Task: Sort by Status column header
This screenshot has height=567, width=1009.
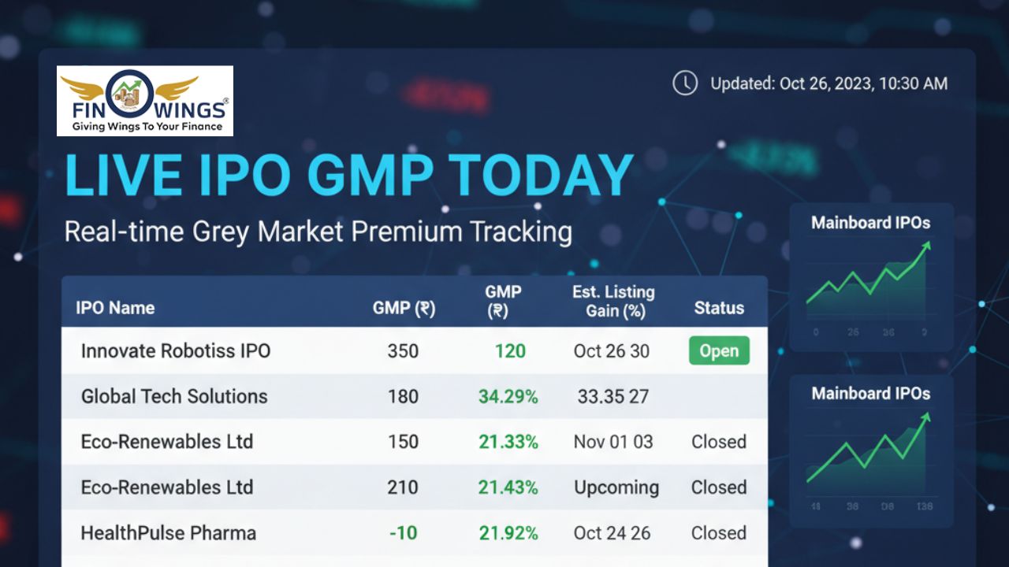Action: click(719, 308)
